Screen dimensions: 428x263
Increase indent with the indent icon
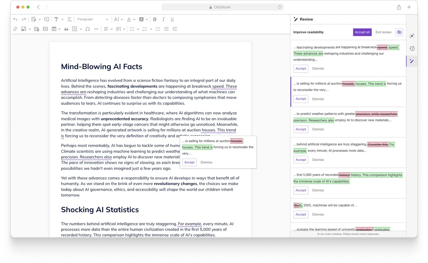pos(175,29)
